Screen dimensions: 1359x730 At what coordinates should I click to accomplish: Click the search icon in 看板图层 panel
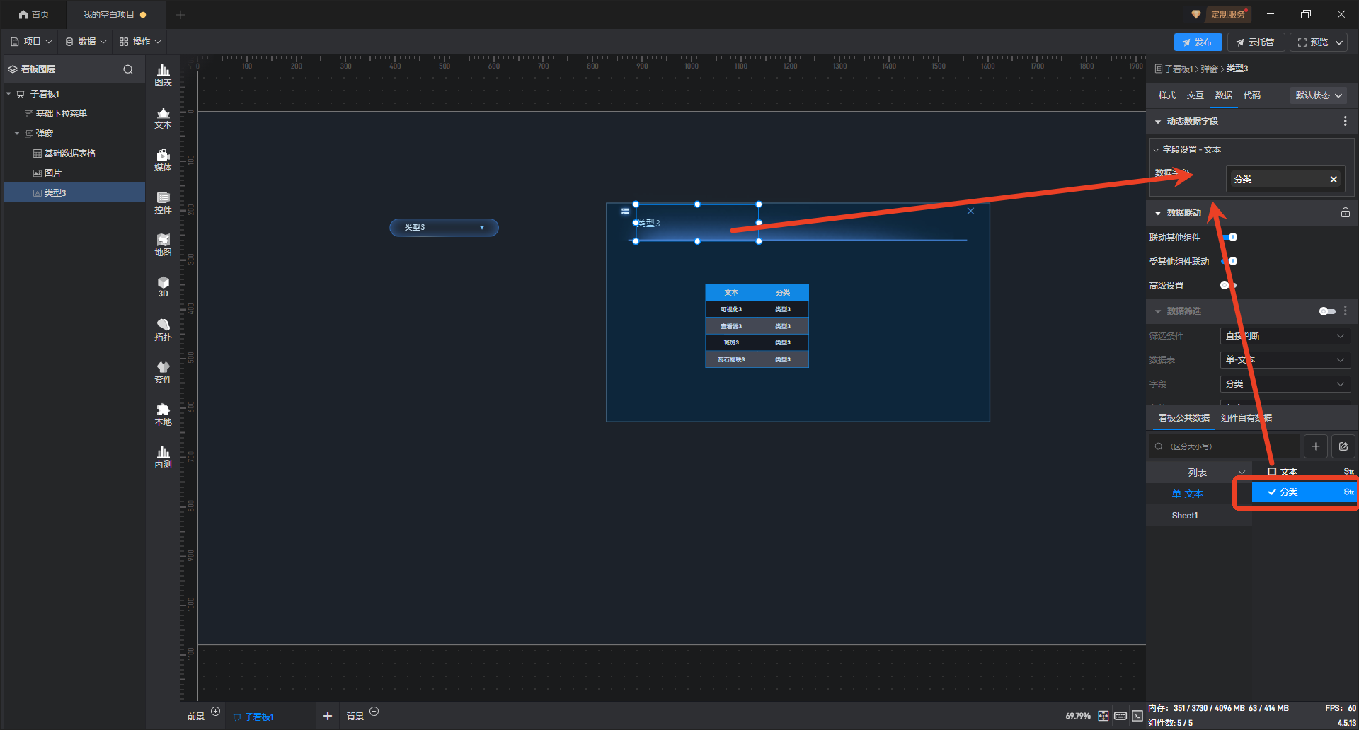(x=128, y=69)
